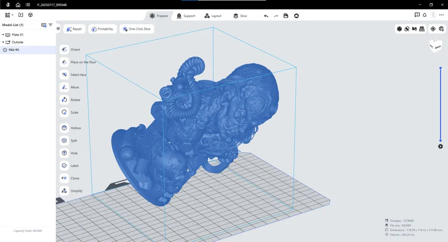Screen dimensions: 448x242
Task: Select the Simplify mesh tool
Action: (64, 191)
